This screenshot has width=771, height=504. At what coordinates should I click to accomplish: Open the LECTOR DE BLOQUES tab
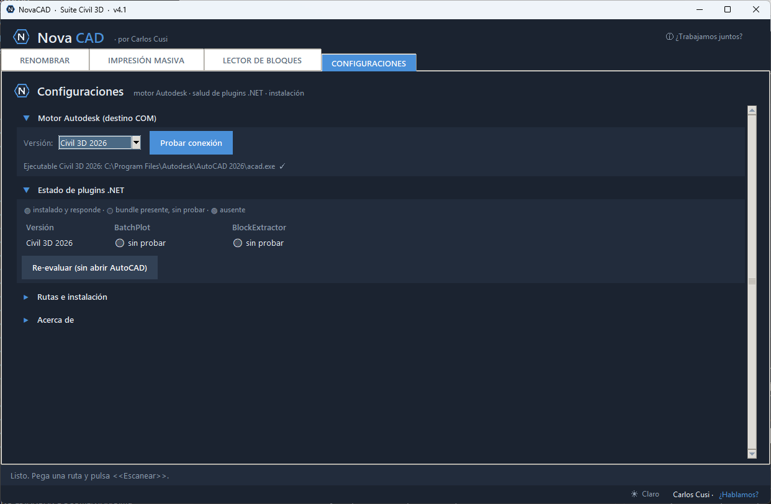262,61
